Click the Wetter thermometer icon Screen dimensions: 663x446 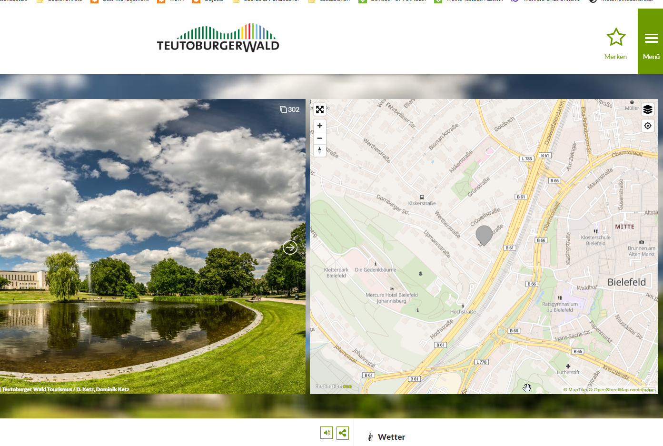coord(370,437)
